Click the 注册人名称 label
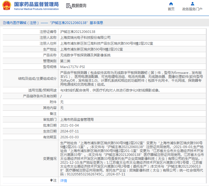The height and width of the screenshot is (186, 209). click(48, 38)
